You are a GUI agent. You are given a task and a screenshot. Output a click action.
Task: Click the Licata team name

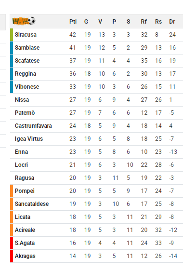23,217
